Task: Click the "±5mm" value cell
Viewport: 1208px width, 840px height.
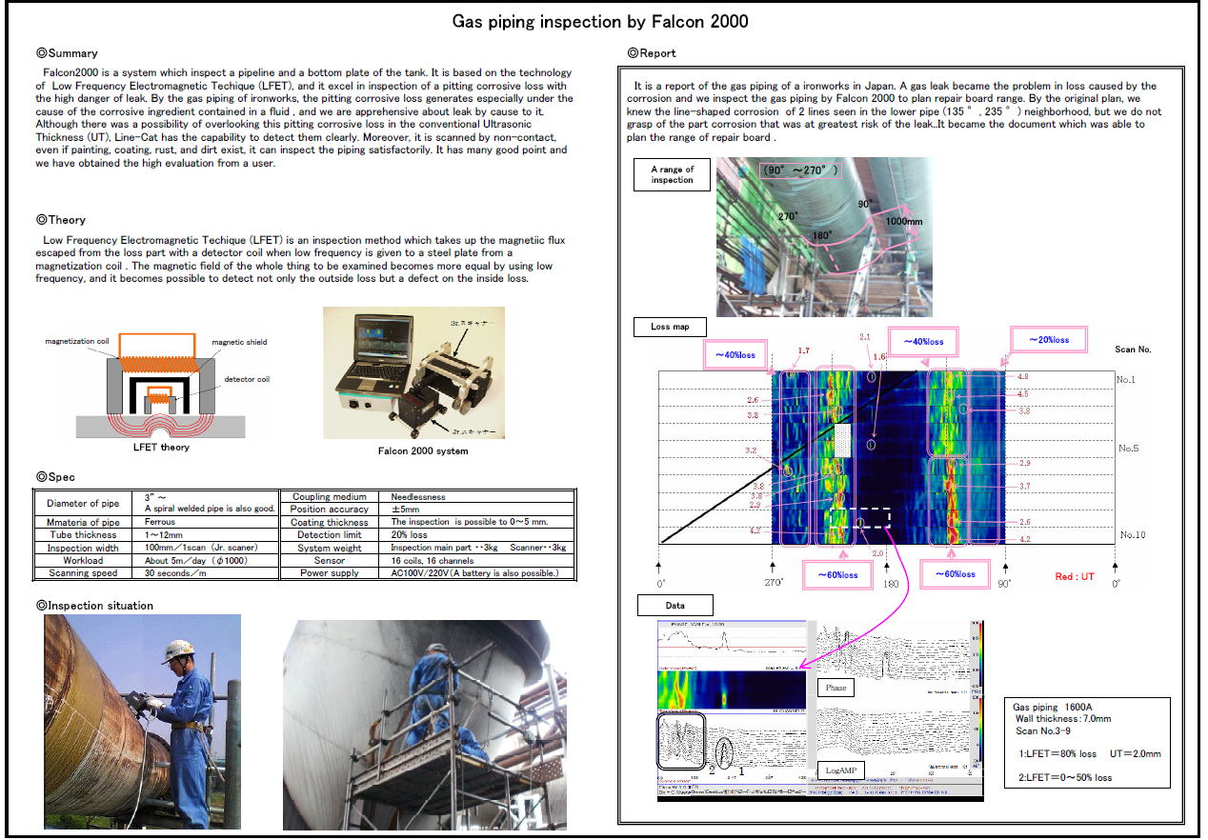Action: 477,510
